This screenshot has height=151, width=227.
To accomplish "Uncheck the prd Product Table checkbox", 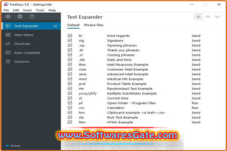I will pos(70,84).
